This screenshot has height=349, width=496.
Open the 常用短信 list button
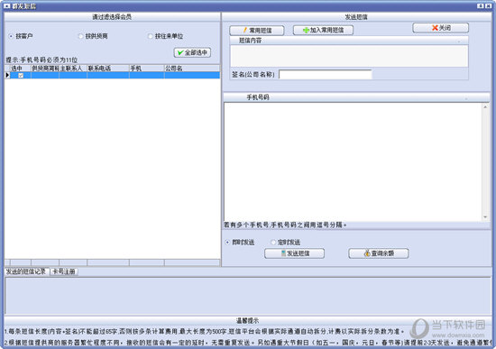257,31
